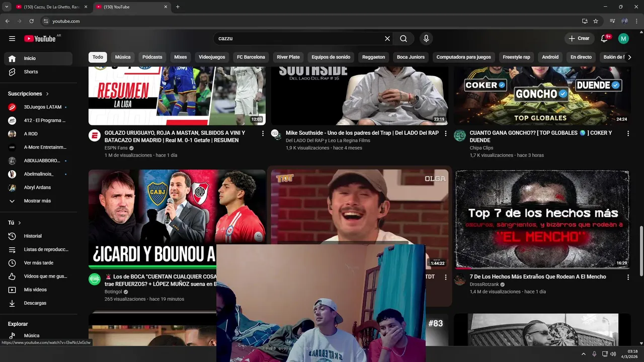644x362 pixels.
Task: Select the Música filter chip
Action: (x=123, y=57)
